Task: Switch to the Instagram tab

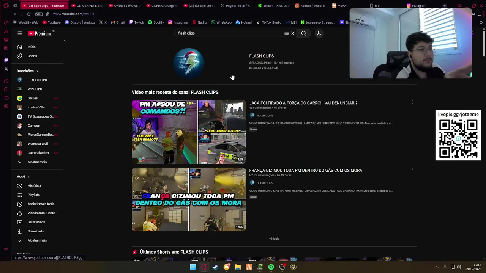Action: click(x=421, y=6)
